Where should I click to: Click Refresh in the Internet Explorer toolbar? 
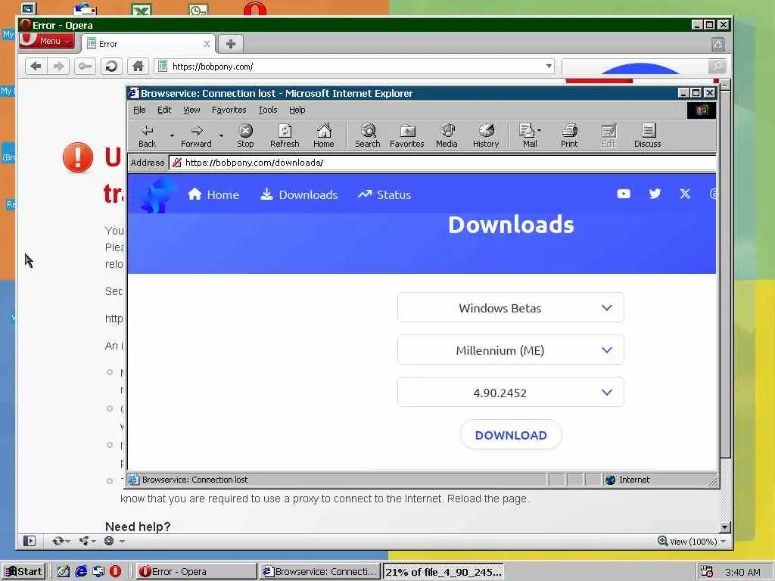[x=285, y=136]
